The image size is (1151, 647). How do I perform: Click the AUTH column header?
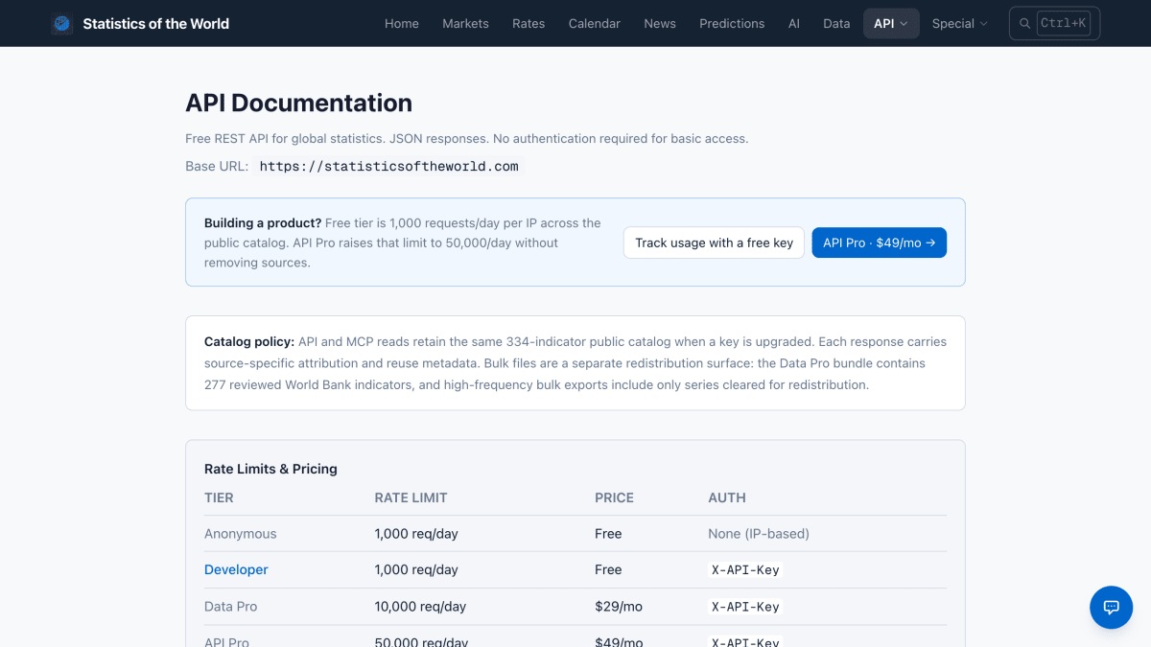pyautogui.click(x=727, y=497)
